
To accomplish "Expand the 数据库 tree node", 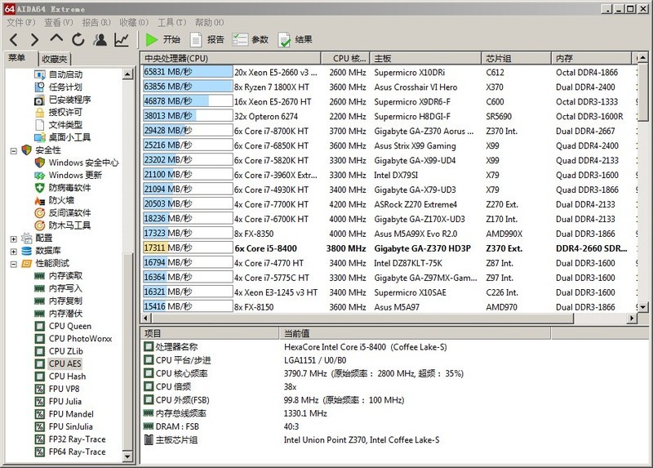I will [13, 252].
